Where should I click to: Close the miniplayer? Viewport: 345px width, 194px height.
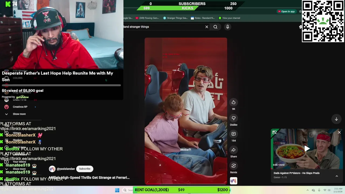(339, 132)
